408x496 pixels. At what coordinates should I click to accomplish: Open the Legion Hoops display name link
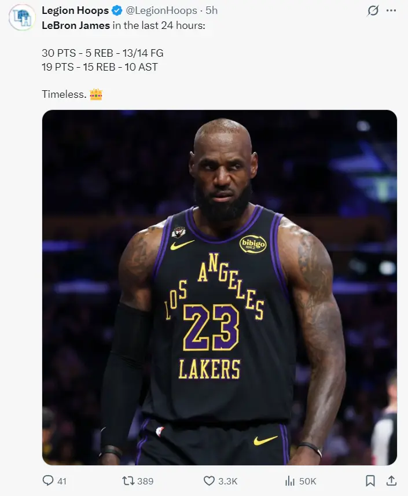75,11
